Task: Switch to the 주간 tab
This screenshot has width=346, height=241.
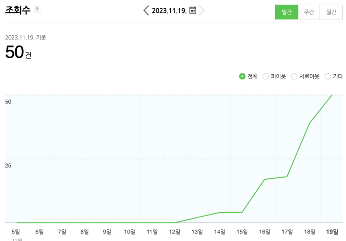Action: 309,12
